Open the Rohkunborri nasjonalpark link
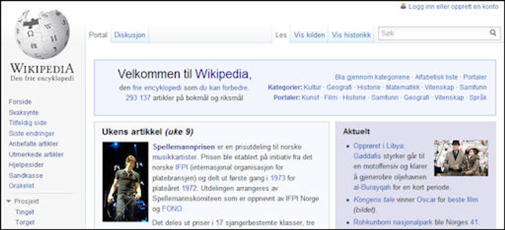The height and width of the screenshot is (230, 505). pos(393,222)
